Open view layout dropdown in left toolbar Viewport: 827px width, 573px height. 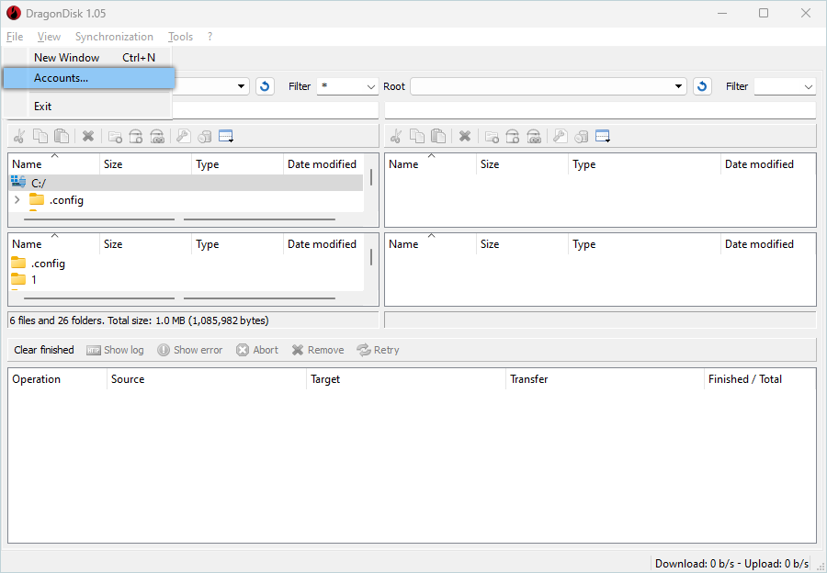click(x=226, y=137)
